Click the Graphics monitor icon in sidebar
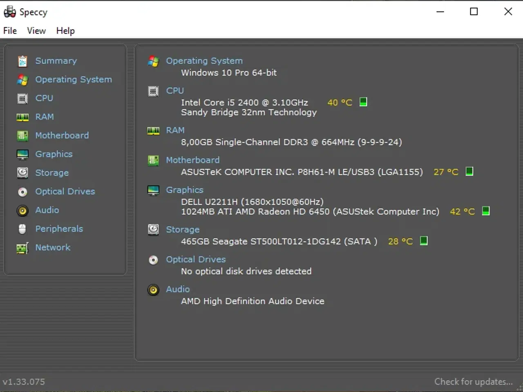The height and width of the screenshot is (392, 523). click(22, 154)
